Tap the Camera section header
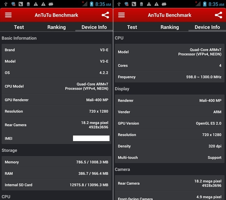Viewport: 226px width, 200px height. point(122,169)
